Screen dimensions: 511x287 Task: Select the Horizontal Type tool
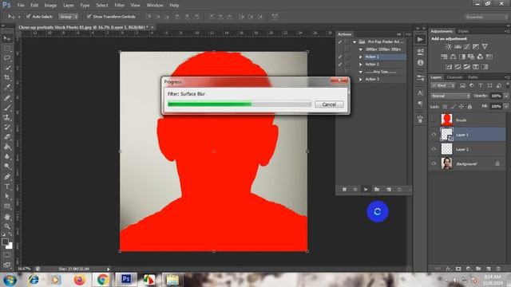(7, 187)
